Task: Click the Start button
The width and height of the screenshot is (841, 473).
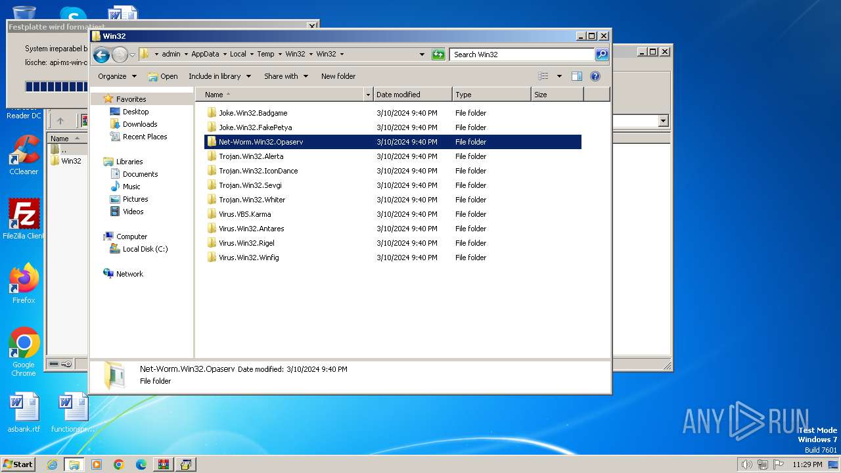Action: 18,464
